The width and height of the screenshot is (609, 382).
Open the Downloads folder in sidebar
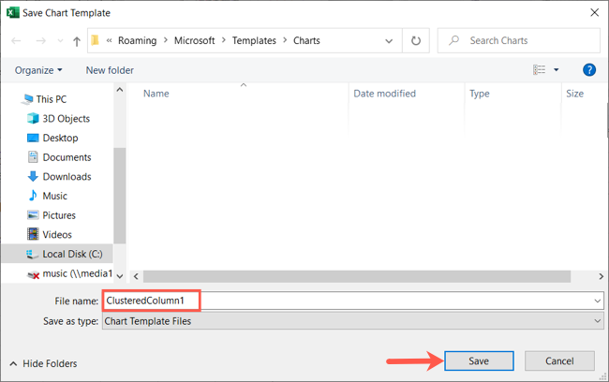pos(67,177)
